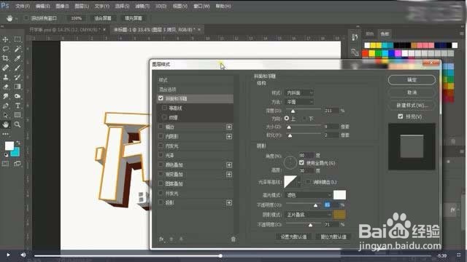Click trash icon in Layer Style dialog
The height and width of the screenshot is (262, 467).
[233, 239]
